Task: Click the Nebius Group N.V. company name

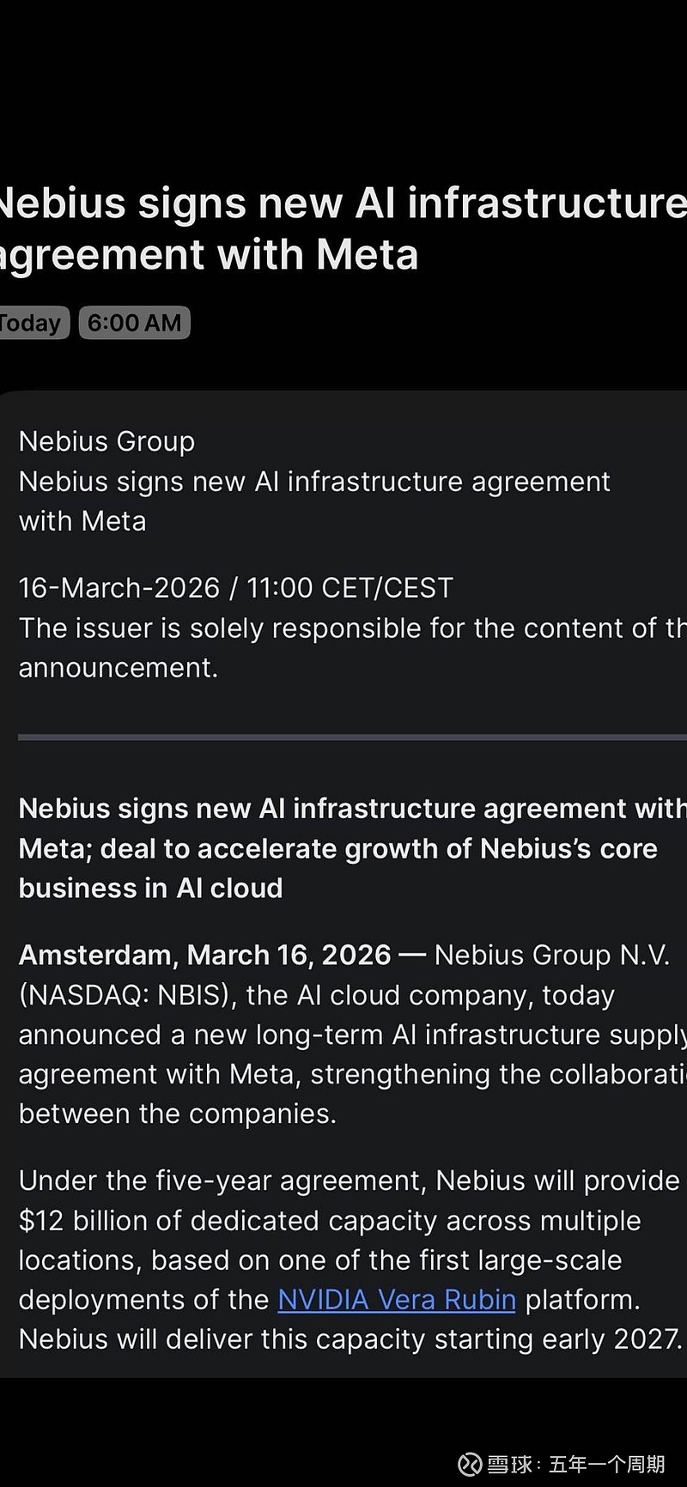Action: point(551,955)
